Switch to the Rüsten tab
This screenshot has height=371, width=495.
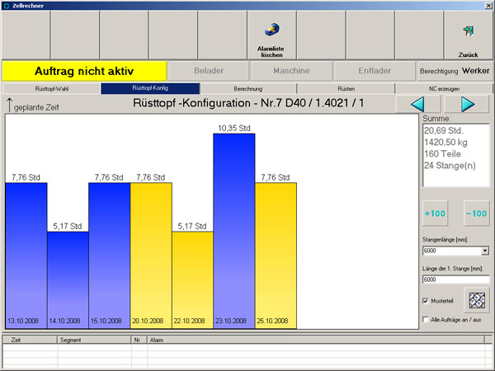pyautogui.click(x=346, y=89)
